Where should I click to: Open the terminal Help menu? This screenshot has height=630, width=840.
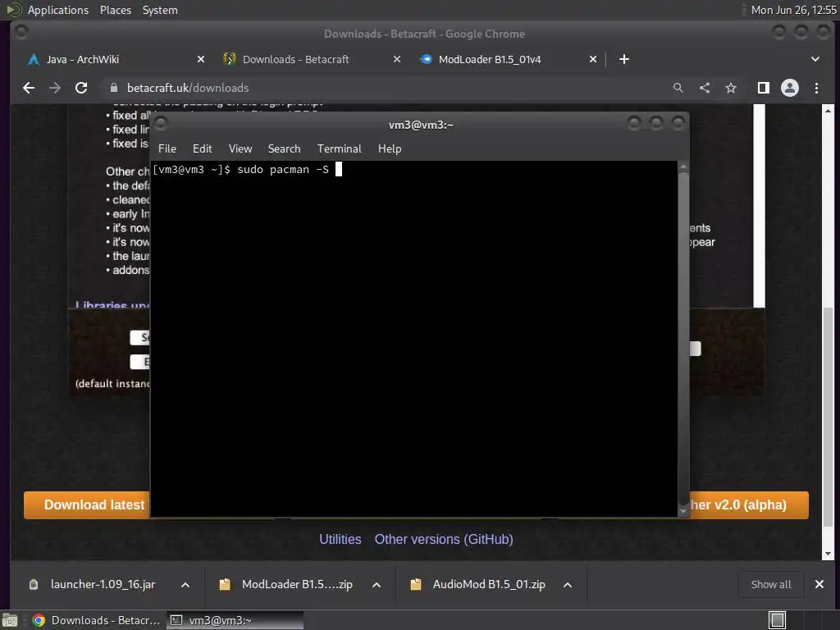point(390,149)
